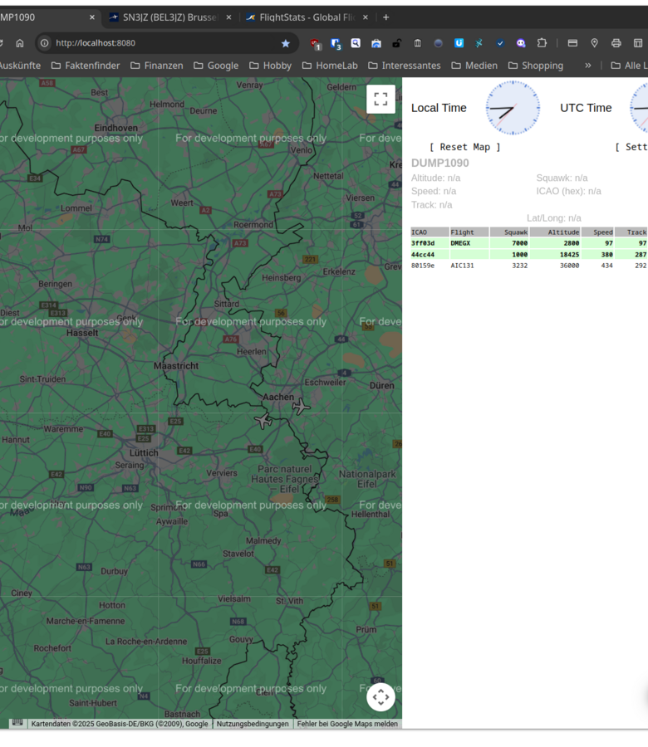The image size is (648, 747).
Task: Select aircraft row 80159e AIC131
Action: point(529,266)
